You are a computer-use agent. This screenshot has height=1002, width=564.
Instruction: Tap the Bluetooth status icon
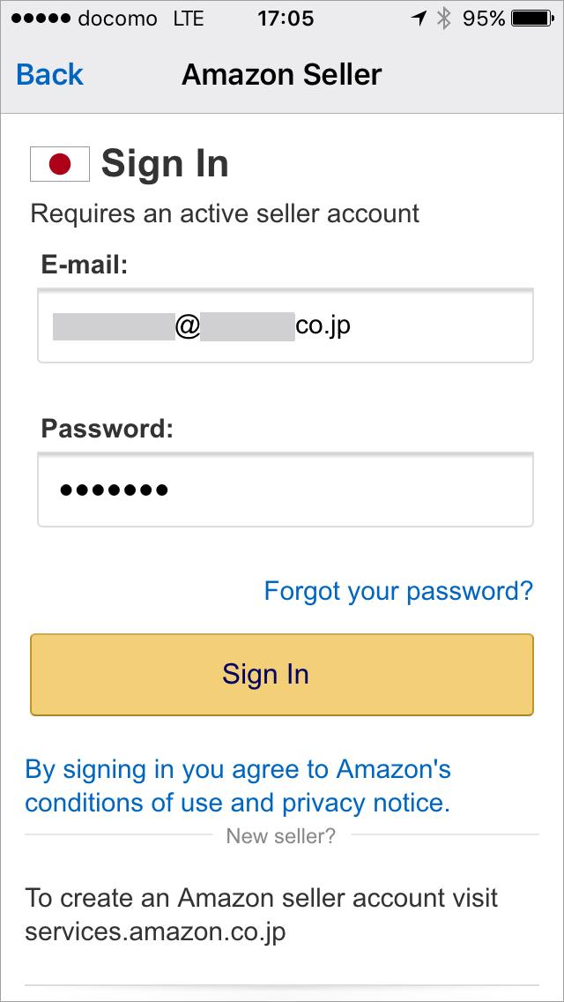click(x=444, y=19)
